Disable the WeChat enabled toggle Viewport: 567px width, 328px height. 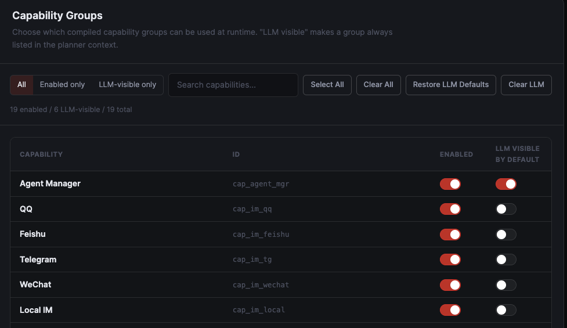pyautogui.click(x=450, y=285)
